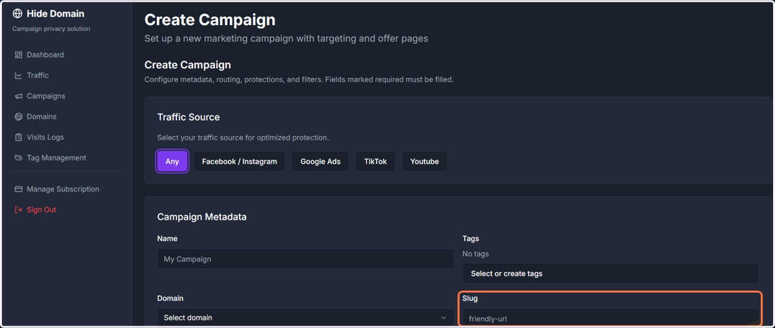Click the Slug friendly-url input

click(x=610, y=318)
